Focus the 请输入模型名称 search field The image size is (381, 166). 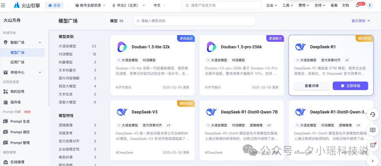pos(194,21)
